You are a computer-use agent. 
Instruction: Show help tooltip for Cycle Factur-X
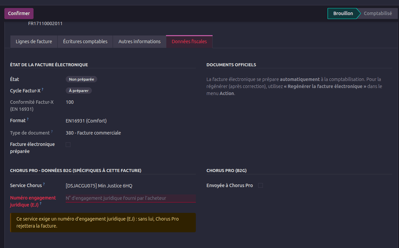coord(43,89)
